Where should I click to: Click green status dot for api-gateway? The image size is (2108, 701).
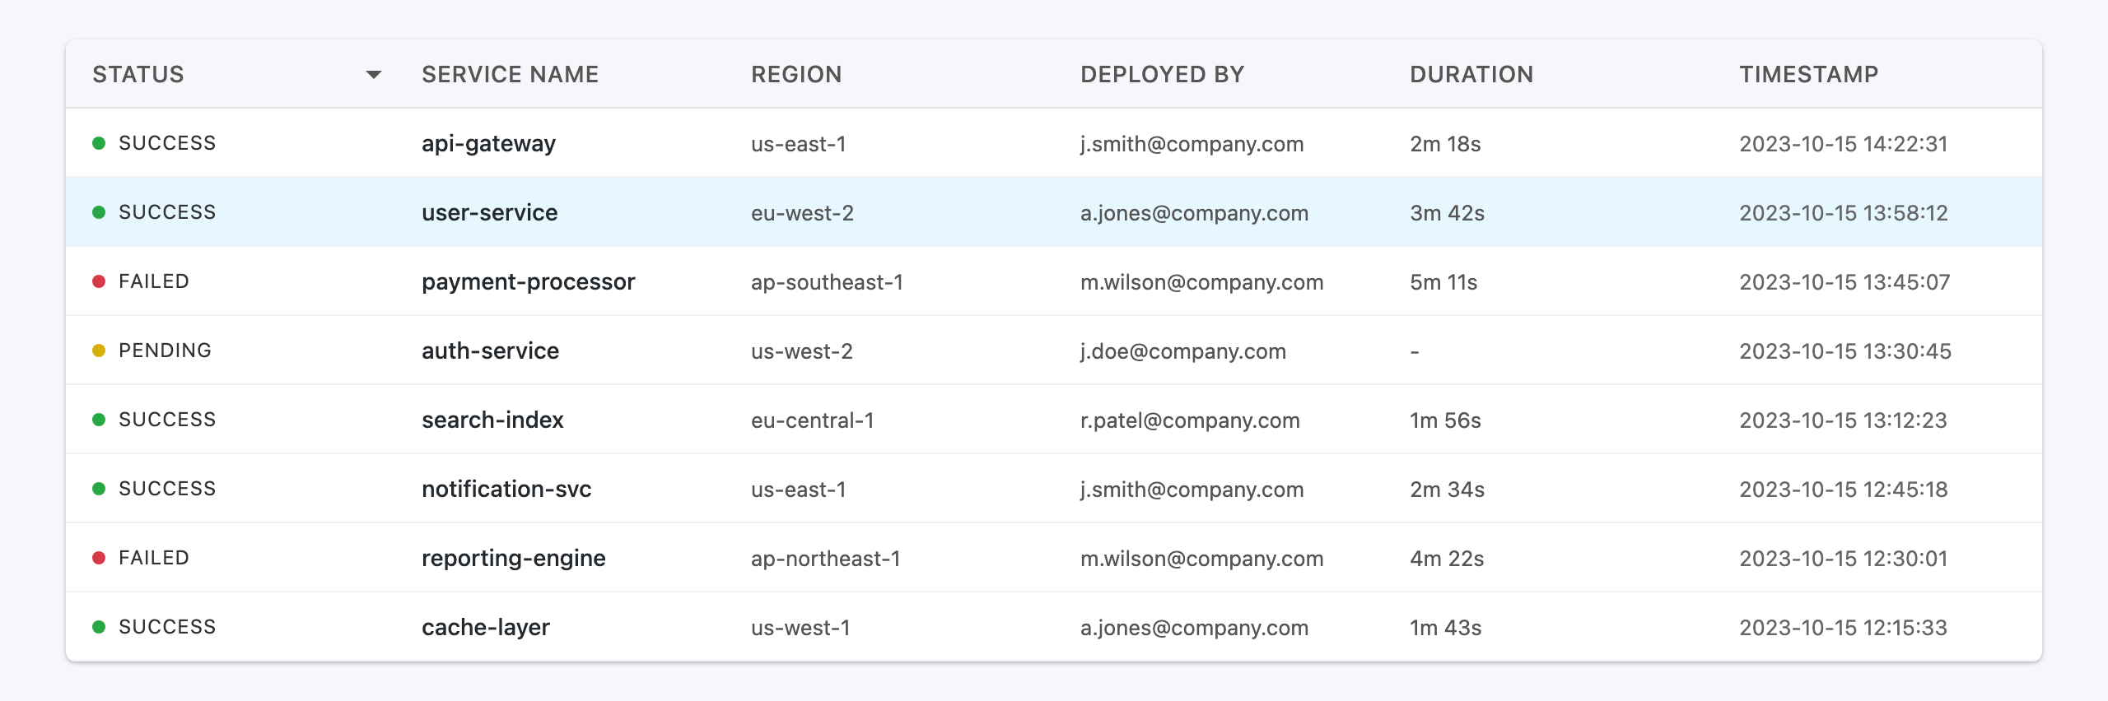(99, 143)
